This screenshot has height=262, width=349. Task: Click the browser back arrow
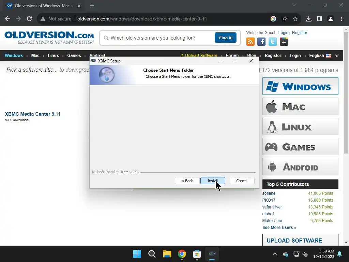tap(7, 19)
